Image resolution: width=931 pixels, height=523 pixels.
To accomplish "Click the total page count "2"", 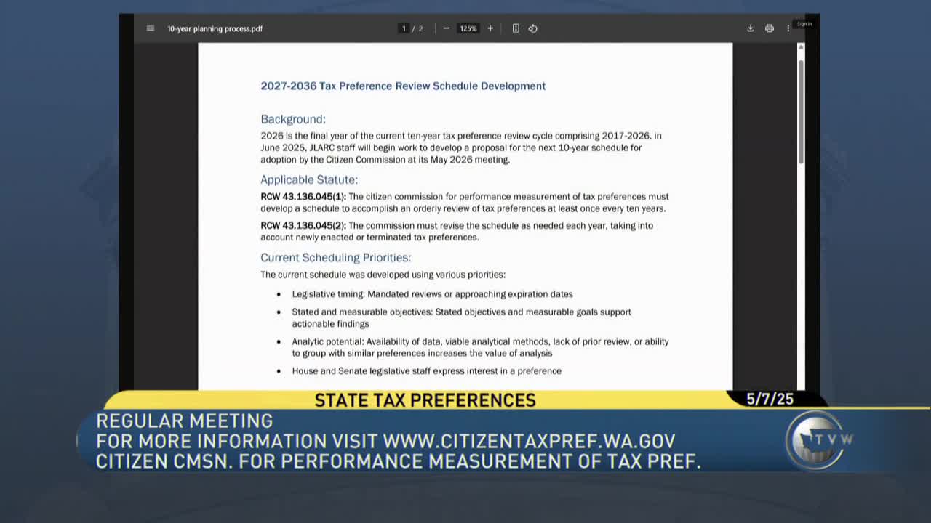I will (420, 28).
